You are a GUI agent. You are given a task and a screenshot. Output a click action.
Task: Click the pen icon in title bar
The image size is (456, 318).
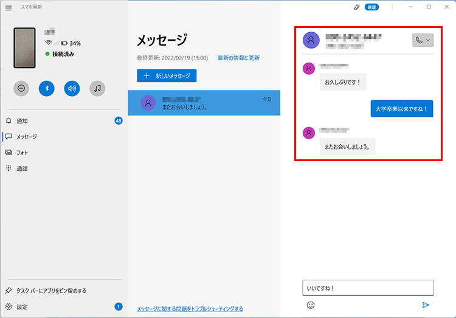pyautogui.click(x=357, y=7)
